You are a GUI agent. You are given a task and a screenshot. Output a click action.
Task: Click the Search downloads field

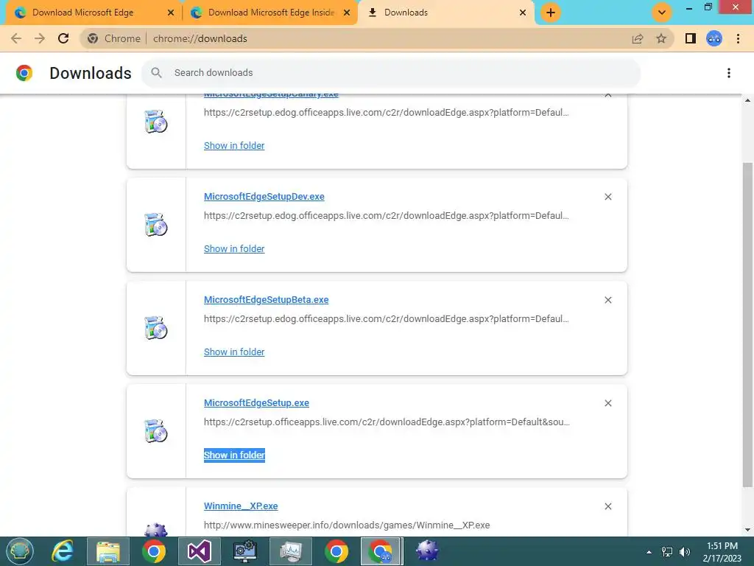point(390,73)
